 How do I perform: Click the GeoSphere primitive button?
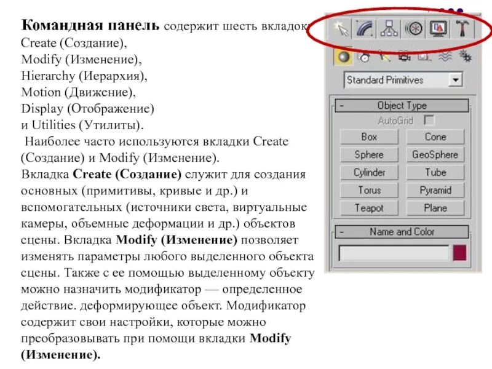click(x=435, y=155)
